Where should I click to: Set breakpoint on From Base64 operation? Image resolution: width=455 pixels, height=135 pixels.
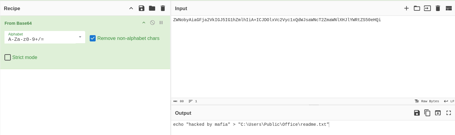[161, 23]
